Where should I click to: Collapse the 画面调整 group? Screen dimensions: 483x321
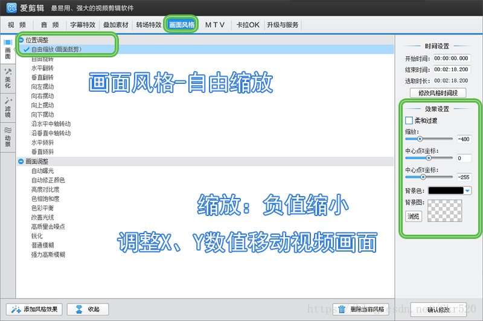pyautogui.click(x=21, y=161)
